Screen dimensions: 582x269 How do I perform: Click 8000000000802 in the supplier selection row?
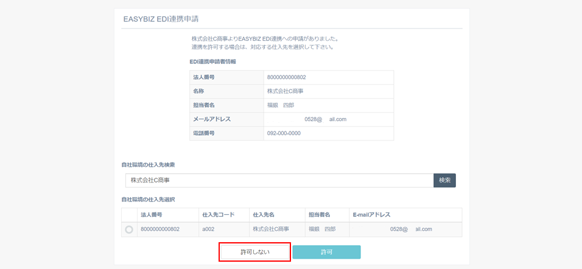[x=160, y=229]
